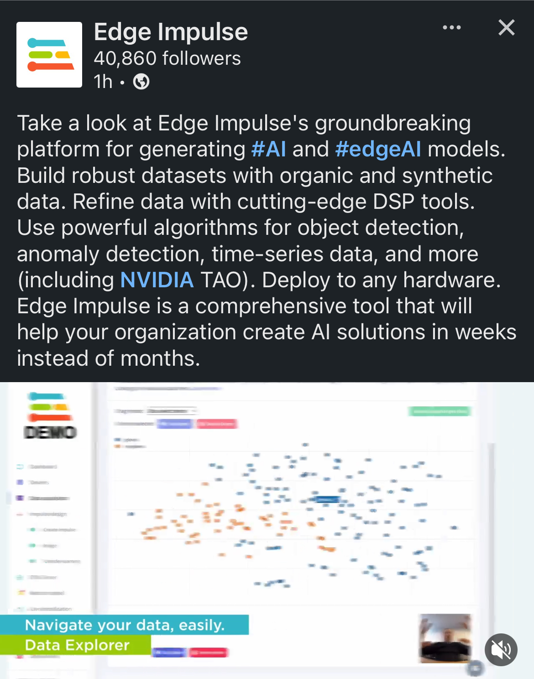Click the highlighted blue tooltip in scatter plot
534x679 pixels.
point(327,499)
